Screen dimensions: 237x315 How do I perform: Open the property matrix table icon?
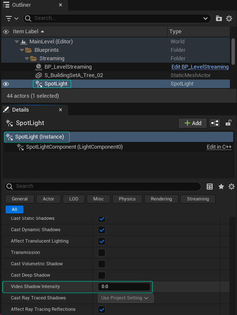[x=210, y=187]
